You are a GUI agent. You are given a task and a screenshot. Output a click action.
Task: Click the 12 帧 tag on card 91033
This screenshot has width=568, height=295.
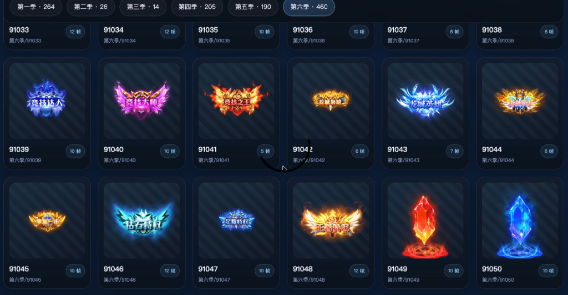(x=75, y=32)
